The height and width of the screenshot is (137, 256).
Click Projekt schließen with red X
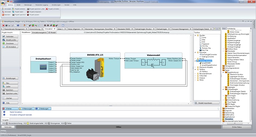[52, 9]
